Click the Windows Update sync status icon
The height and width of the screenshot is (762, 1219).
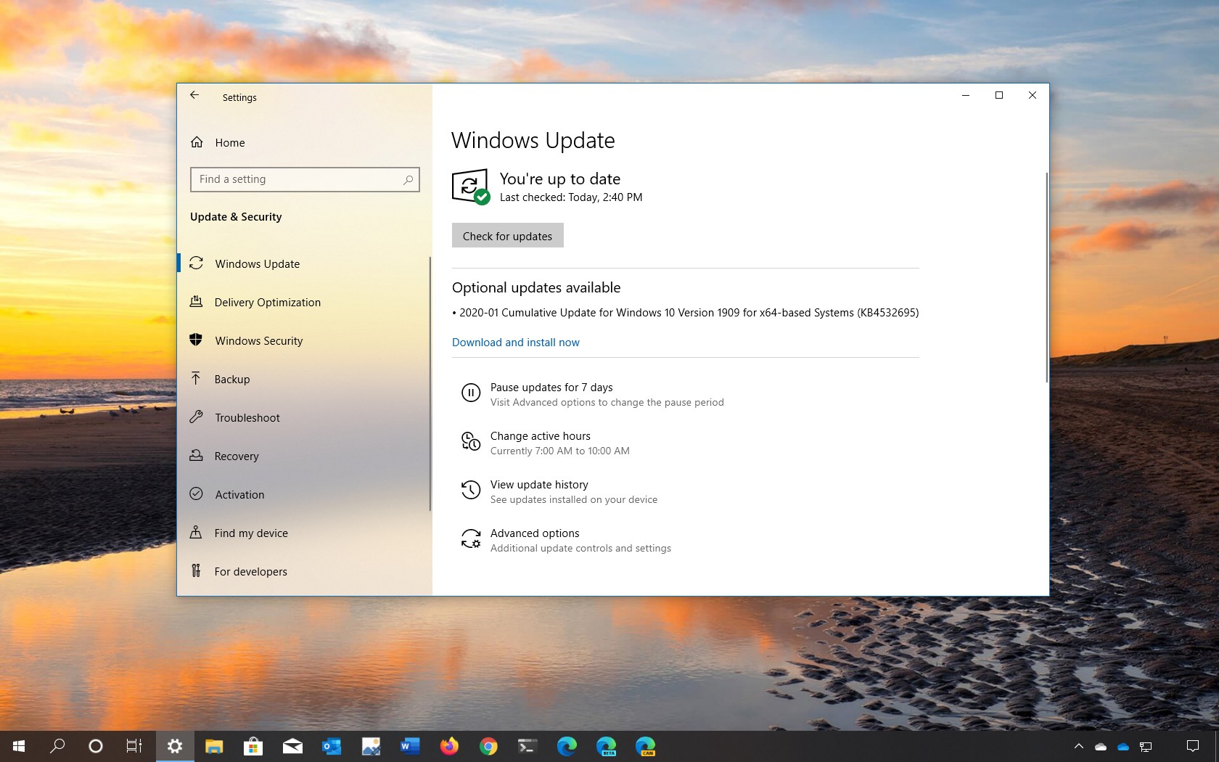coord(470,187)
